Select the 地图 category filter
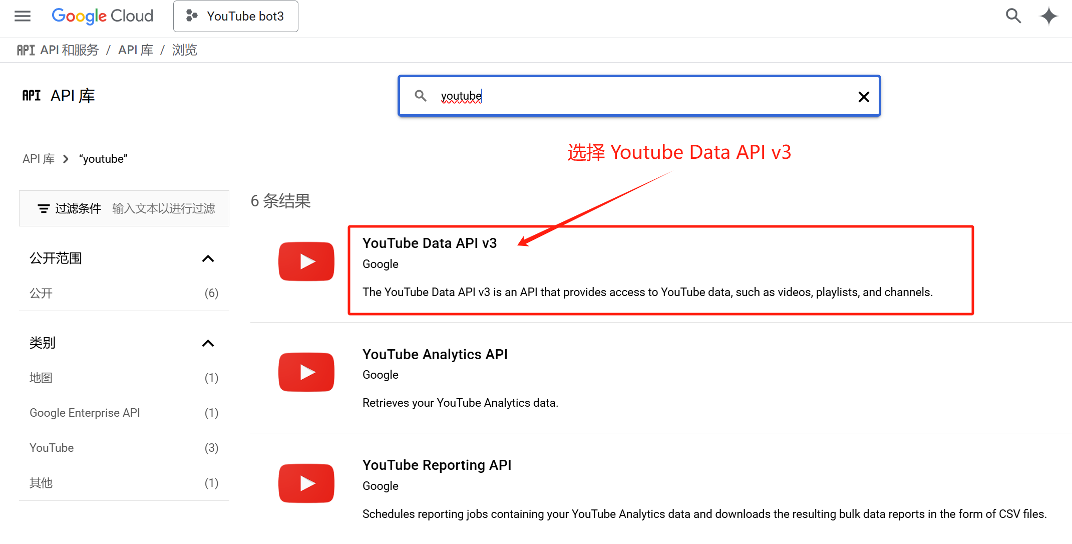Screen dimensions: 1072x544 [41, 378]
